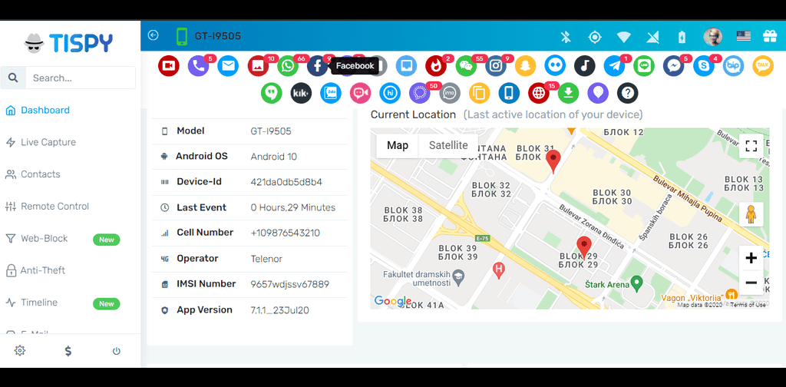
Task: Open the gift box icon
Action: coord(769,36)
